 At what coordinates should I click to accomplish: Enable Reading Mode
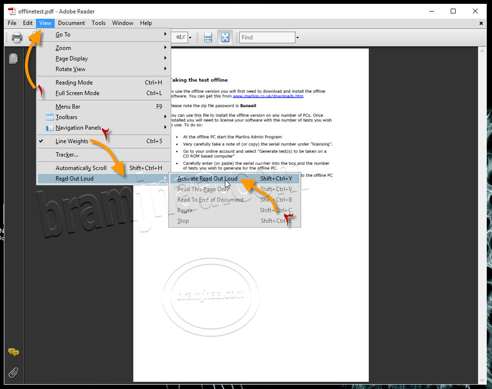73,82
